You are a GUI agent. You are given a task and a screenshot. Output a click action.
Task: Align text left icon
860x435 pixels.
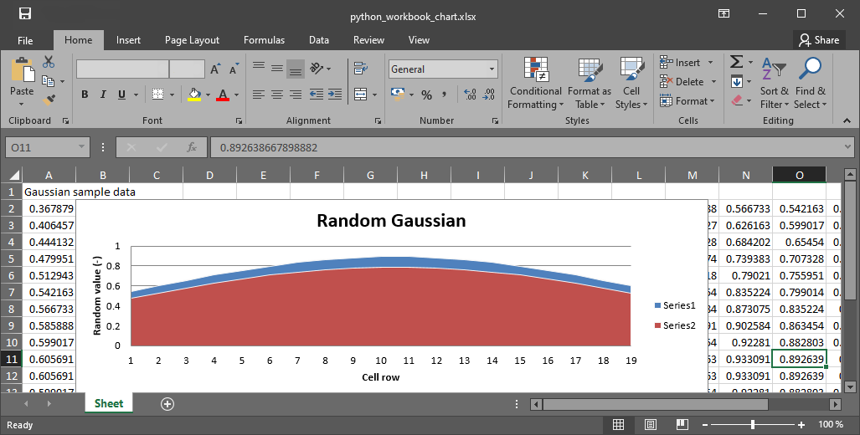point(259,95)
